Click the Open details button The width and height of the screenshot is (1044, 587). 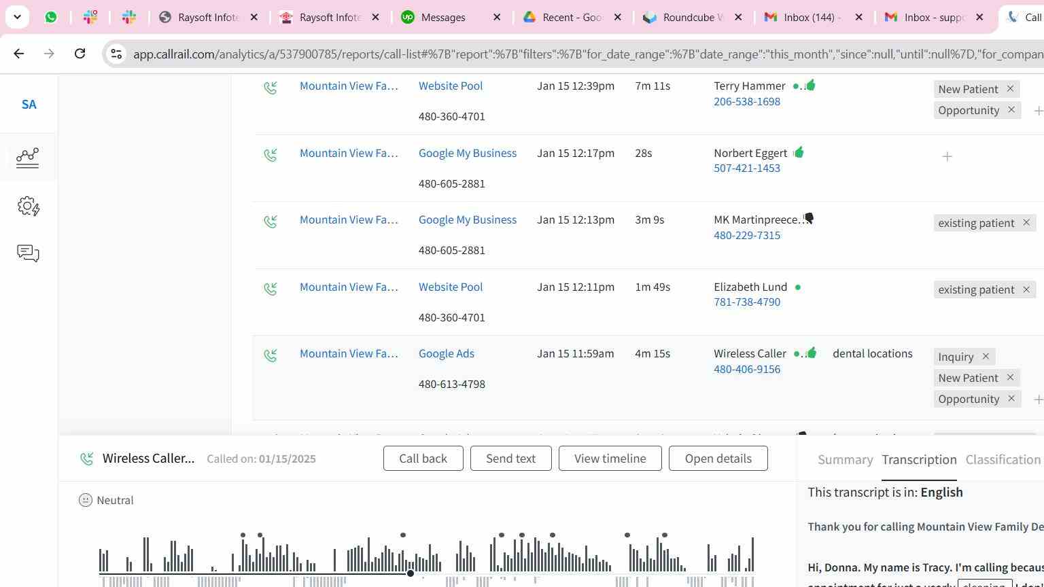pos(718,459)
